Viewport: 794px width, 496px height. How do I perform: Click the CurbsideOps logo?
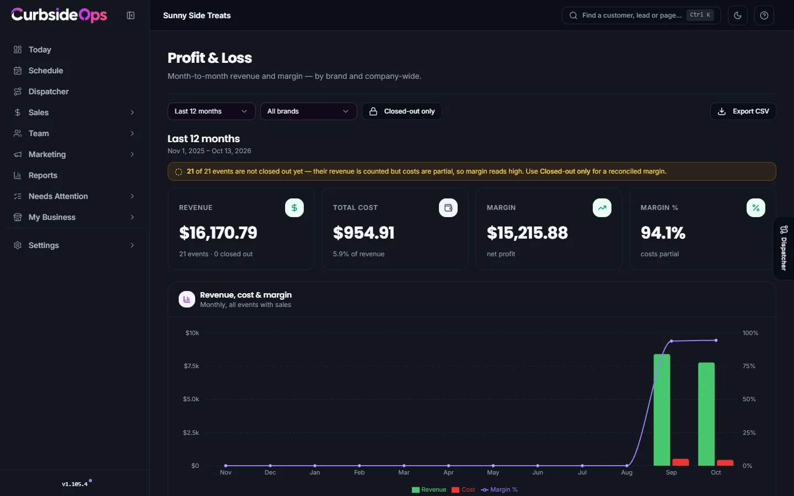click(x=59, y=15)
